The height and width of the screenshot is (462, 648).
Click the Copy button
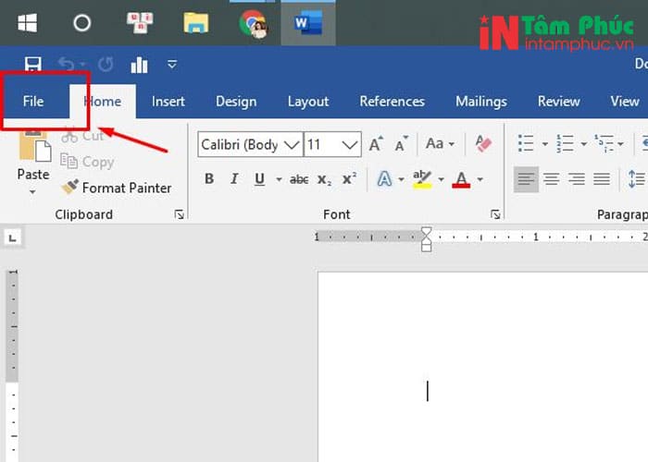click(x=87, y=162)
